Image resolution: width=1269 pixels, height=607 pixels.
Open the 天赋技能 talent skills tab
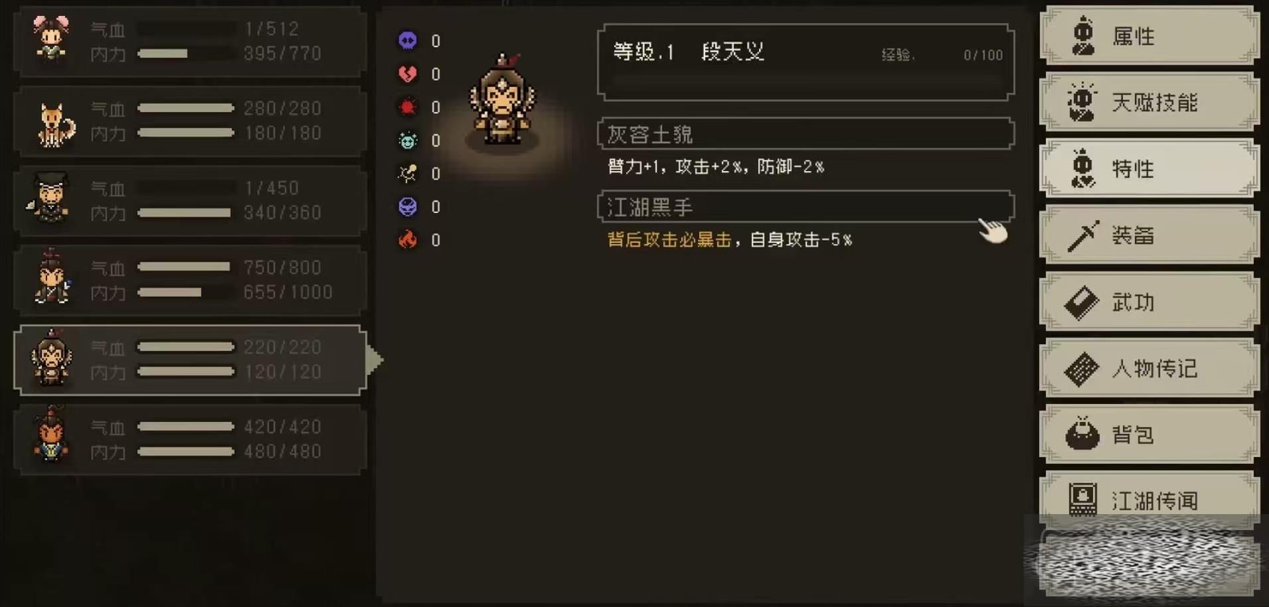point(1149,102)
